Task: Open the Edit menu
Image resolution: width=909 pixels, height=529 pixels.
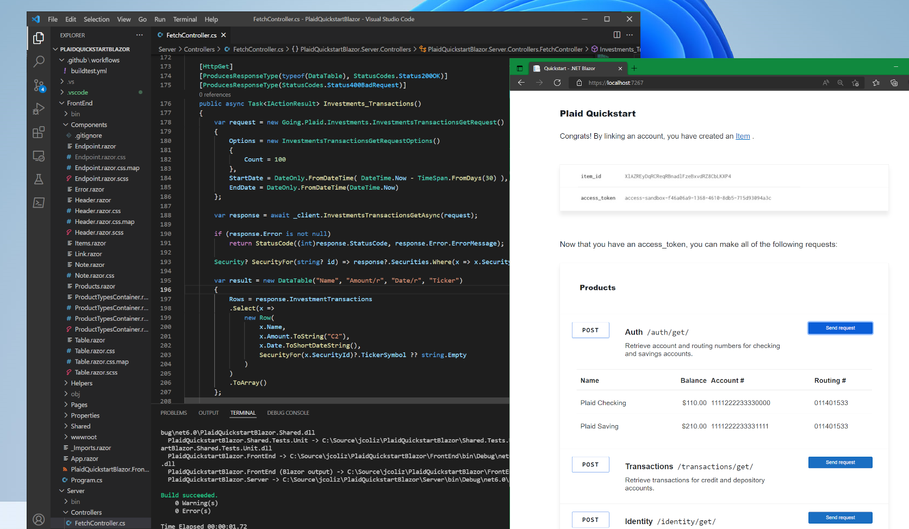Action: (x=71, y=19)
